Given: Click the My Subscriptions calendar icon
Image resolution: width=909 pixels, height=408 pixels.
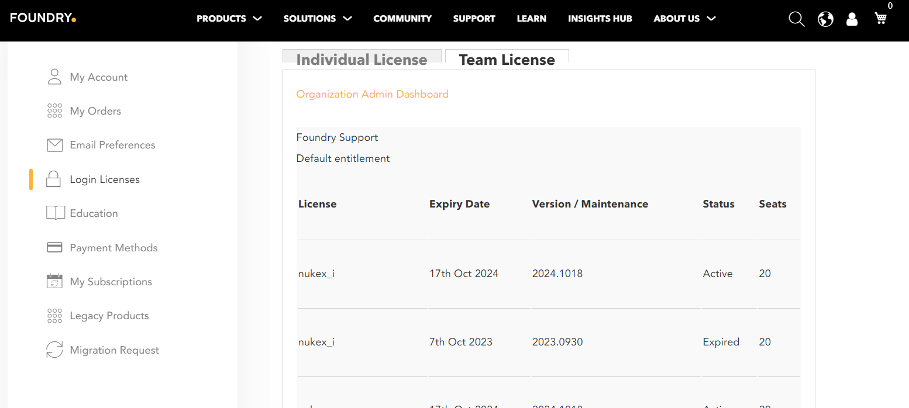Looking at the screenshot, I should coord(54,281).
